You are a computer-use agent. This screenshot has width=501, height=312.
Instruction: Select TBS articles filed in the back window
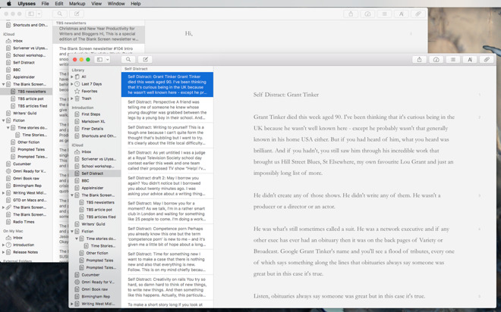(33, 106)
